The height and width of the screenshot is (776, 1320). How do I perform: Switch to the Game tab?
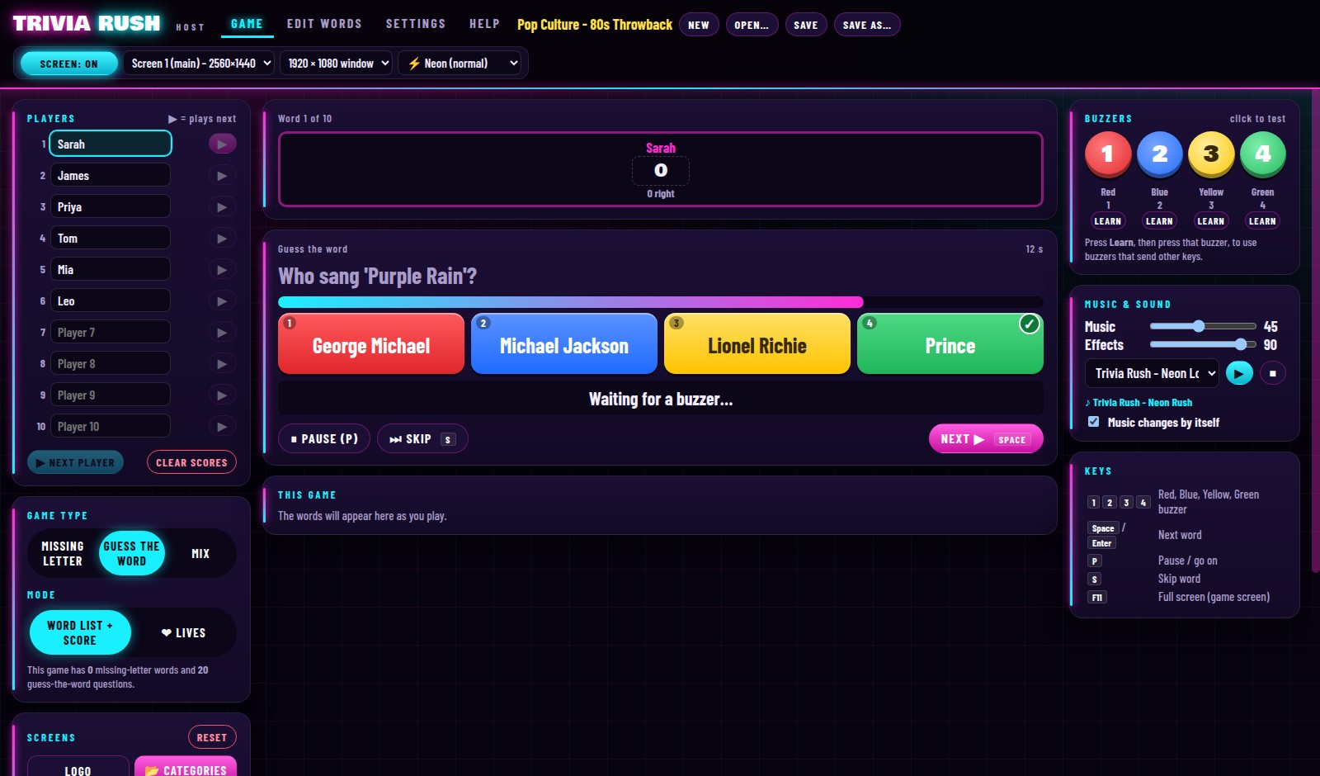click(x=247, y=24)
